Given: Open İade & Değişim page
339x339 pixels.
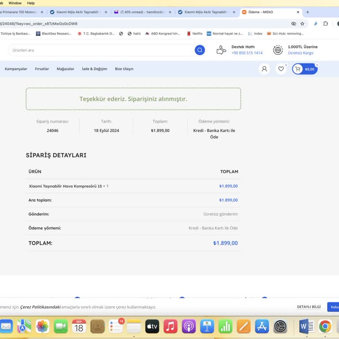Looking at the screenshot, I should pyautogui.click(x=94, y=69).
